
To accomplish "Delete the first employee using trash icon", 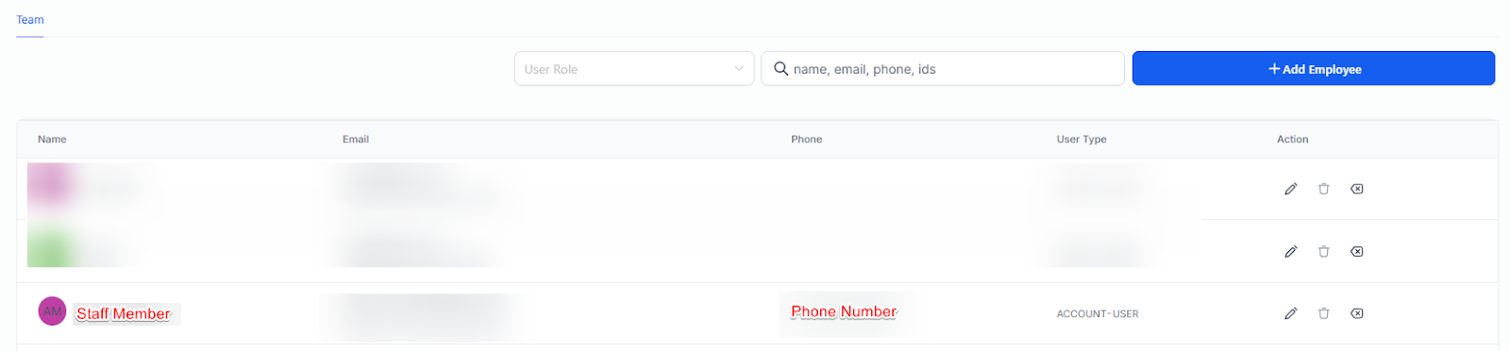I will [1323, 189].
